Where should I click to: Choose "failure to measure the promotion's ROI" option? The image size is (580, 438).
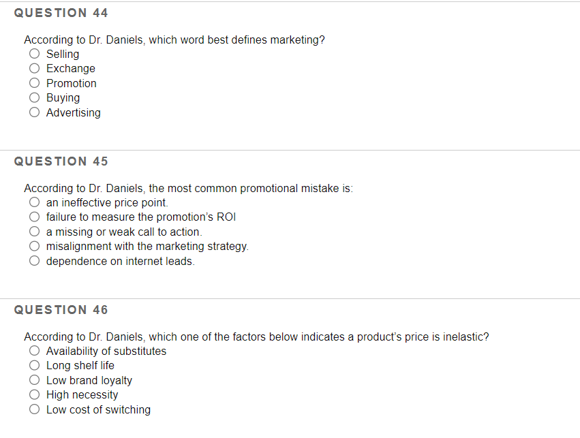(34, 216)
